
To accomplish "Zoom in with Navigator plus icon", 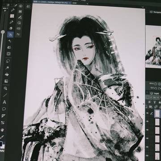I will (159, 84).
